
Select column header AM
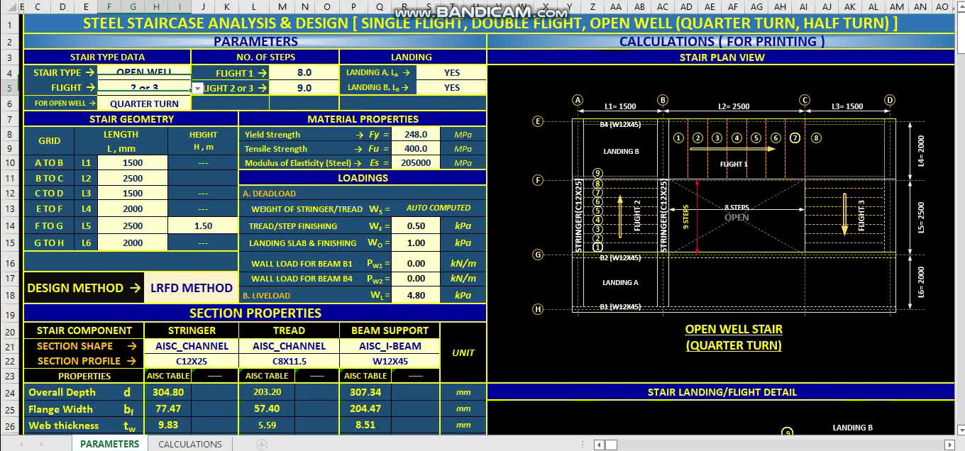[x=897, y=7]
